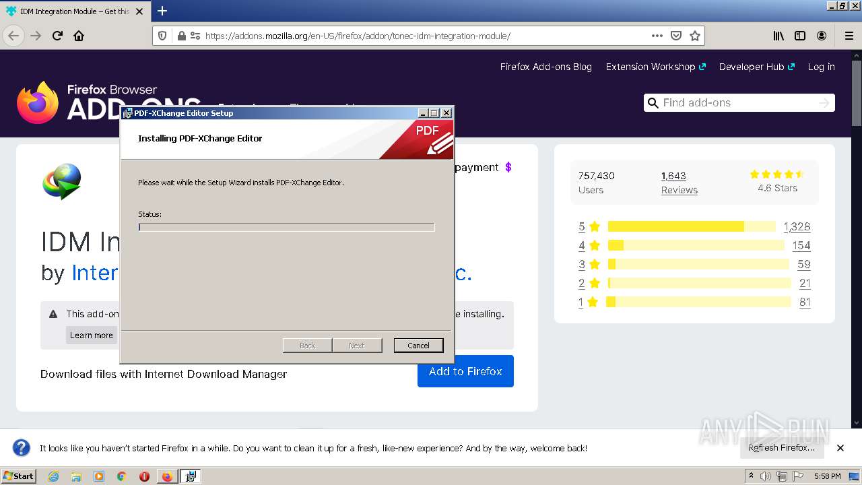Reload the page with the refresh icon
The width and height of the screenshot is (862, 485).
coord(57,36)
